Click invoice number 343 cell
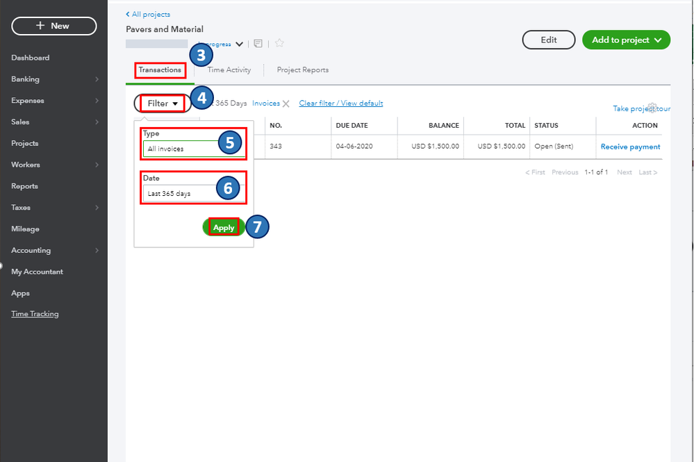The width and height of the screenshot is (694, 462). click(276, 146)
